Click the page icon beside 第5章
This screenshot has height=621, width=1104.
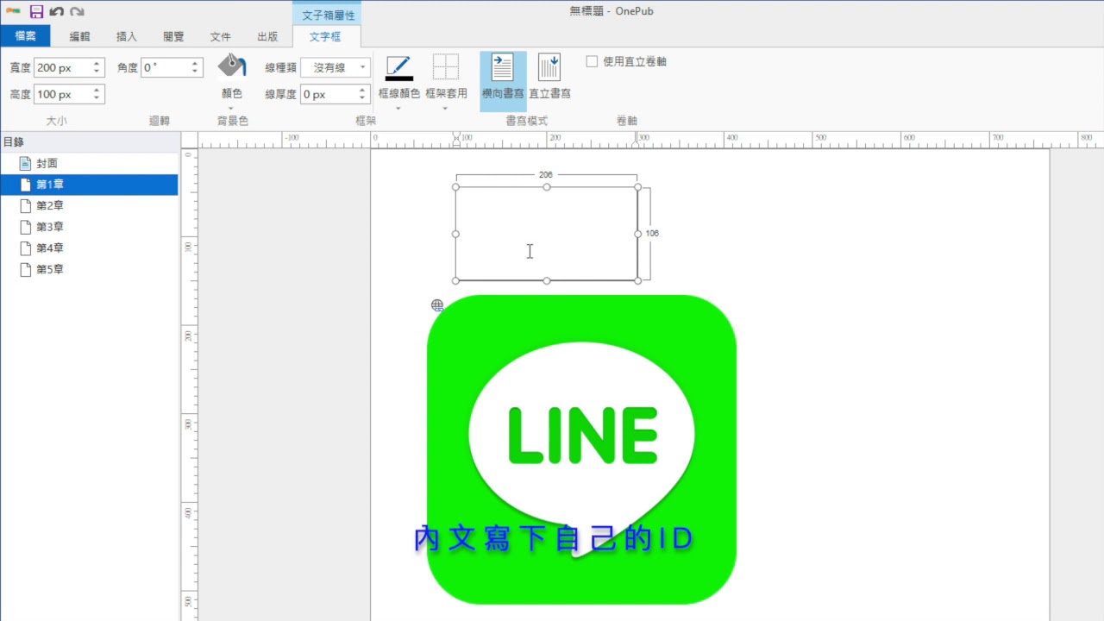click(25, 269)
